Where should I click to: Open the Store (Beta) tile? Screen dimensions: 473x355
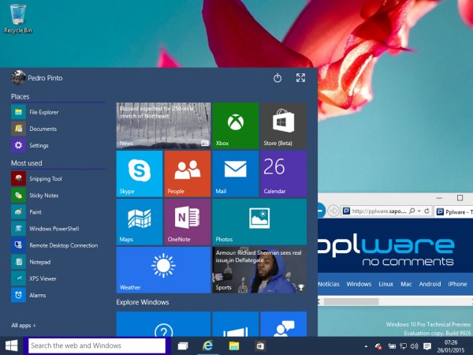(284, 125)
